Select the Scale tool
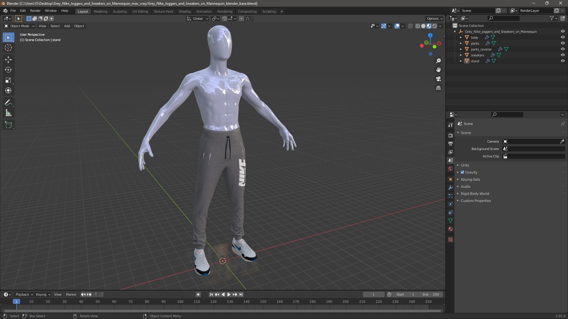Image resolution: width=568 pixels, height=319 pixels. [x=8, y=80]
